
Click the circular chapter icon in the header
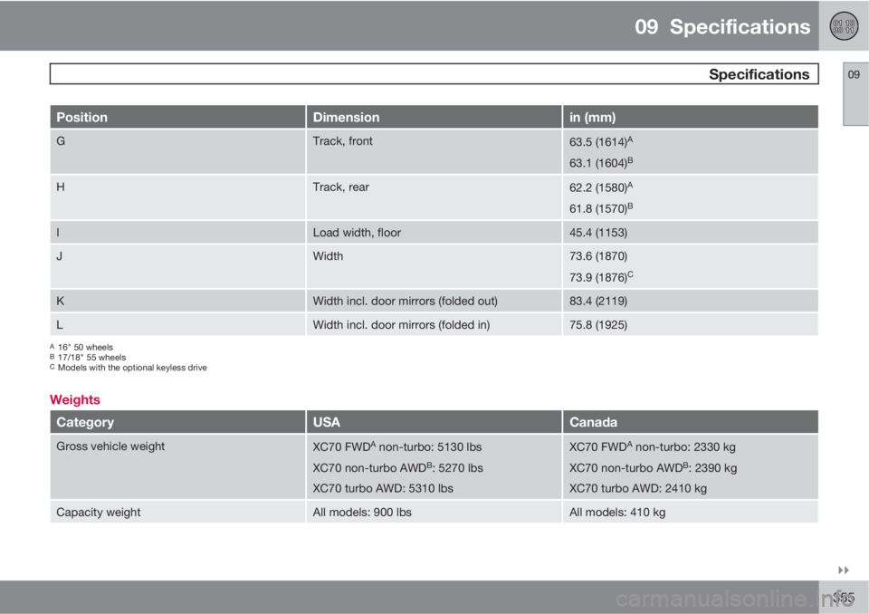(x=844, y=26)
